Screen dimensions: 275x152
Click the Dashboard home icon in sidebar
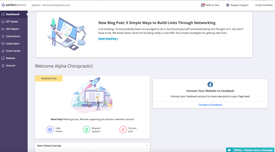pos(3,14)
